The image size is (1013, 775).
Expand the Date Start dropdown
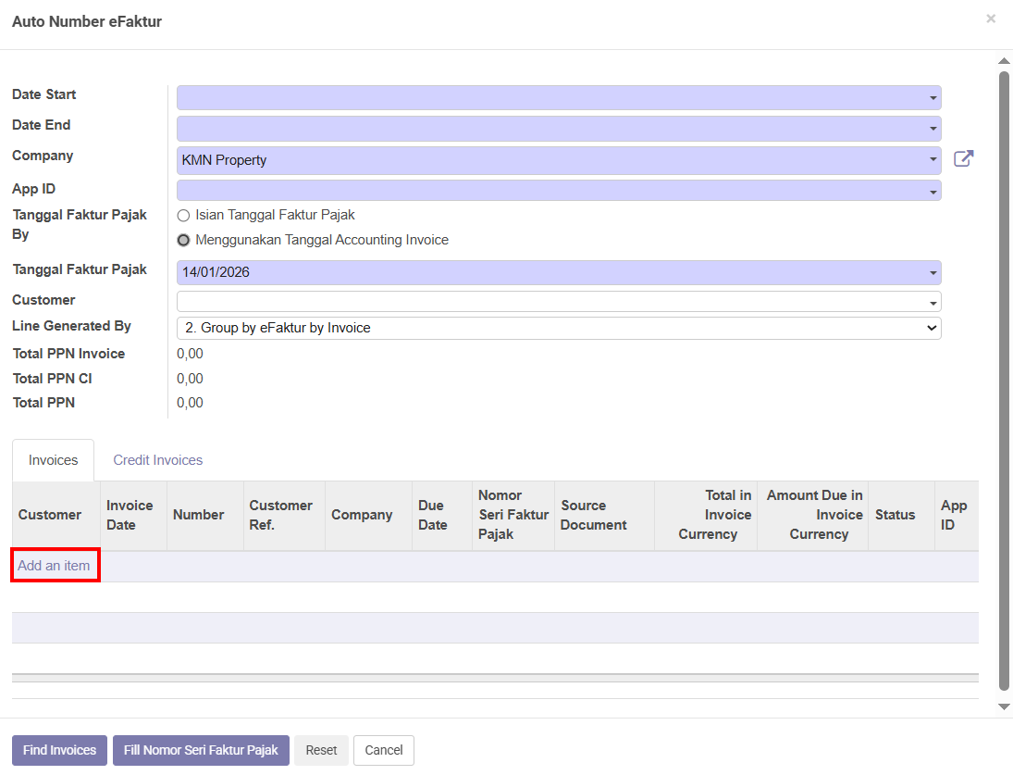(933, 98)
